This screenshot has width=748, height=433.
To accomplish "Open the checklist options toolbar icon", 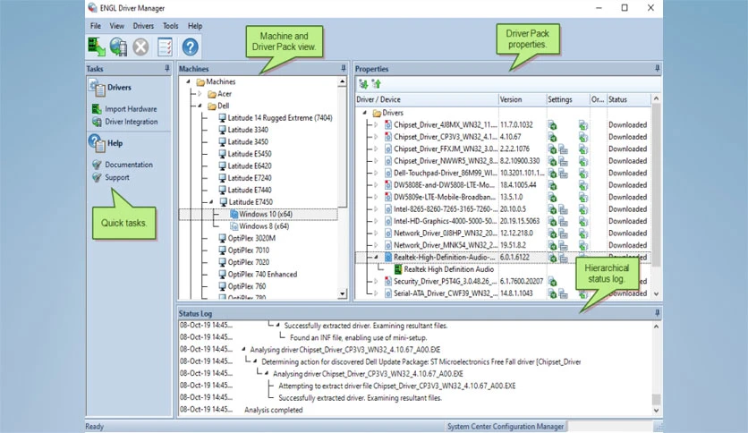I will 165,47.
